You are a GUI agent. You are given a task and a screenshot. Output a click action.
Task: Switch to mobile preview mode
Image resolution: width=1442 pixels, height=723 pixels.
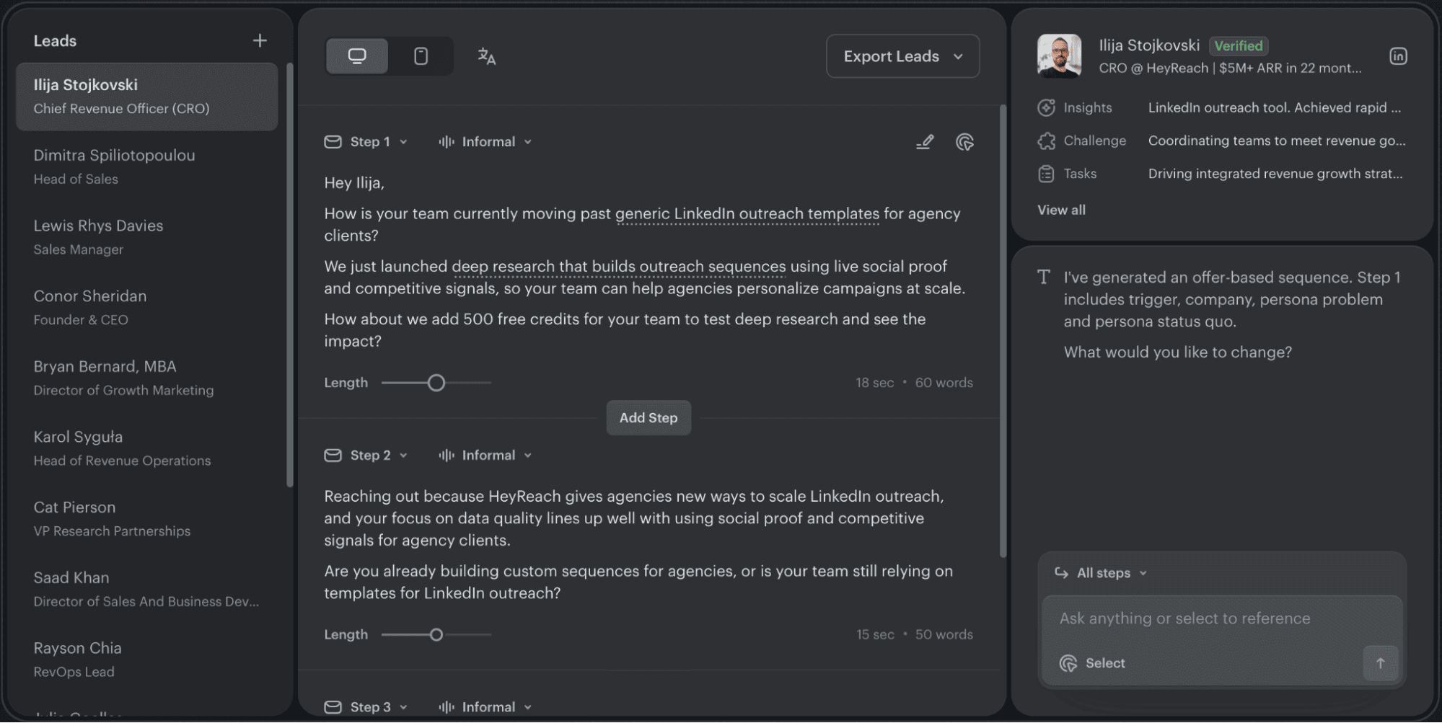421,56
